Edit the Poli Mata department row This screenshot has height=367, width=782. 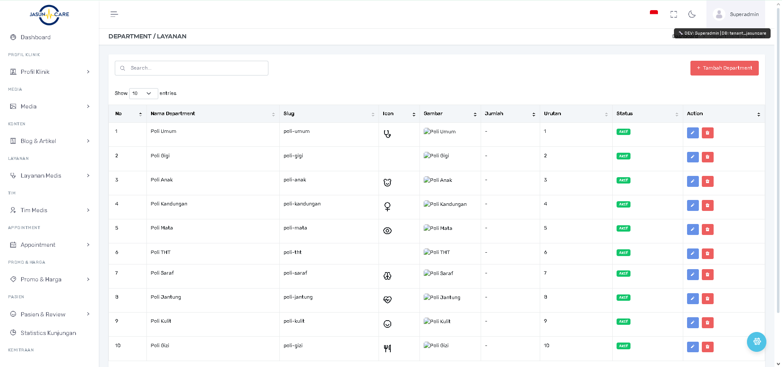(693, 229)
